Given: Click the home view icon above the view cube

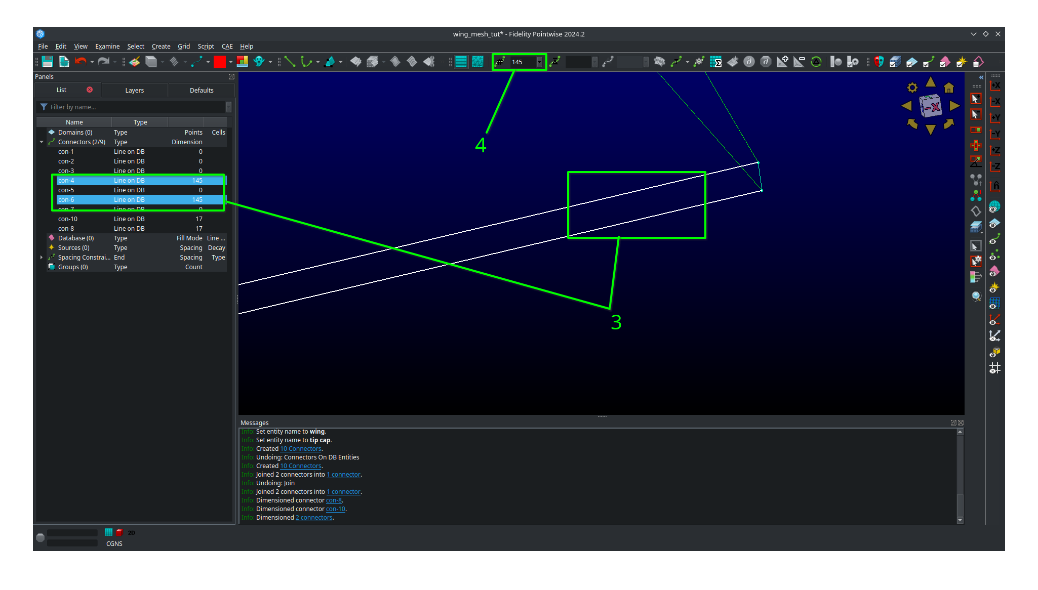Looking at the screenshot, I should 948,87.
